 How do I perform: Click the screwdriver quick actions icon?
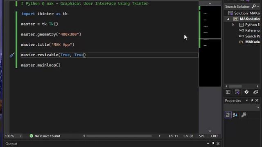12,55
